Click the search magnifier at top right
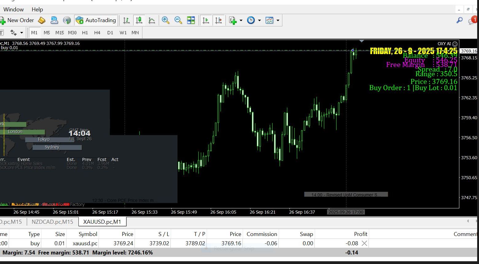This screenshot has width=479, height=264. (x=459, y=20)
